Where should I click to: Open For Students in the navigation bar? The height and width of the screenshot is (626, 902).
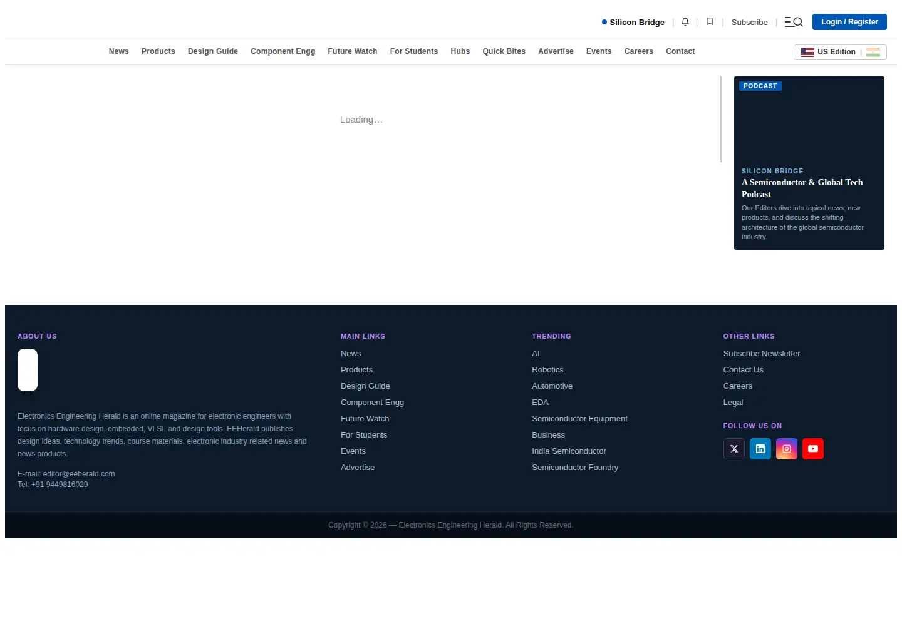414,51
